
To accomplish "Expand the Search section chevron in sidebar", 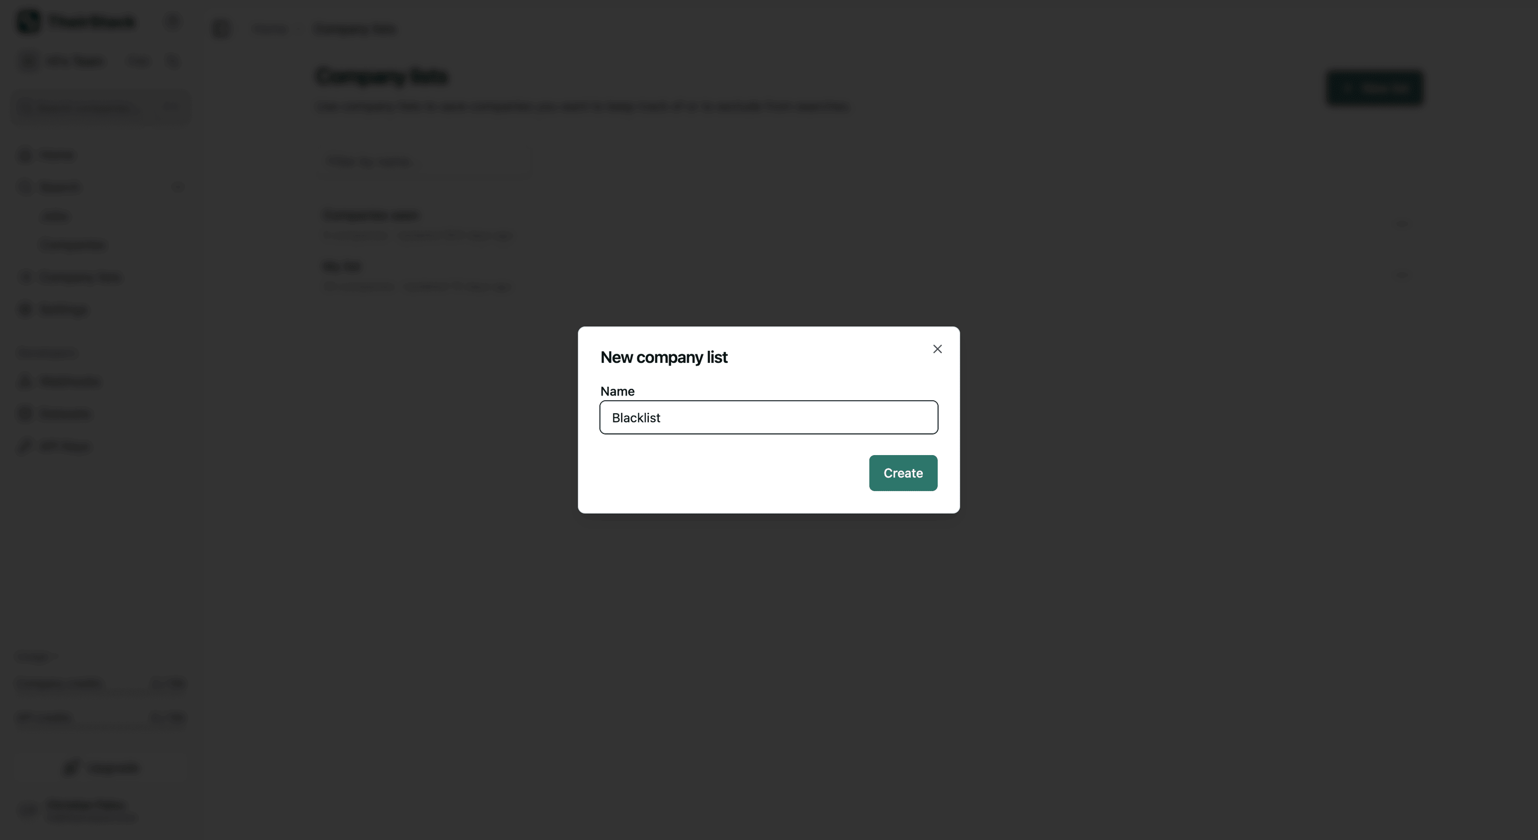I will 177,187.
